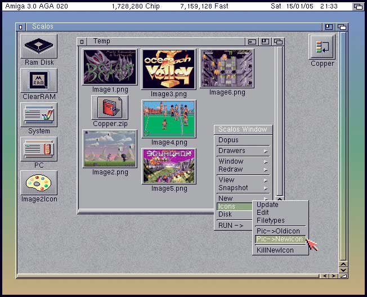Expand the Redraw submenu

243,169
